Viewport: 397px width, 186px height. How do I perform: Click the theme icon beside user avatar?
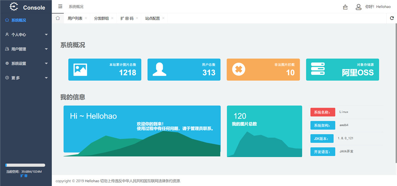pos(345,7)
